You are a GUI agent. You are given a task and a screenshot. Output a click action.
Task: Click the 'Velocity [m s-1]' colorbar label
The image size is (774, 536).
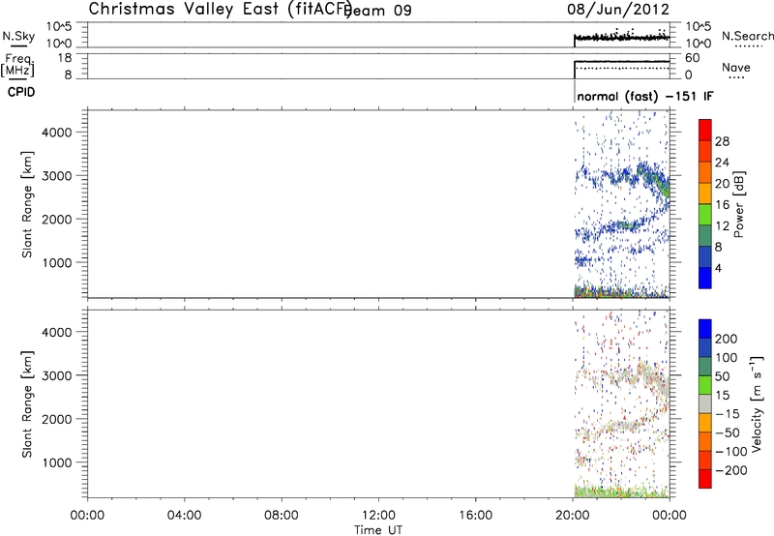click(757, 403)
